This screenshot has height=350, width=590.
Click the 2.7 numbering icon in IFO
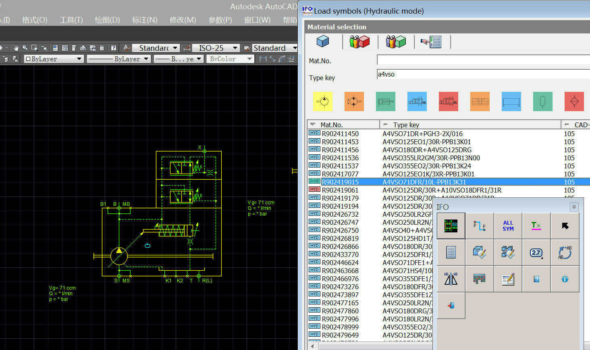click(536, 253)
